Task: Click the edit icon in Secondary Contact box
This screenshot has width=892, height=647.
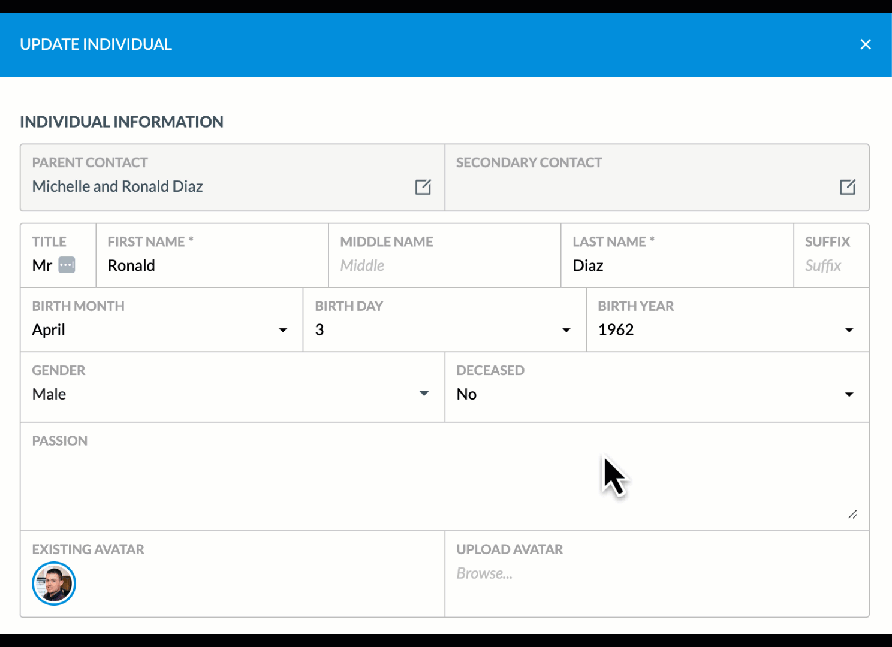Action: click(847, 187)
